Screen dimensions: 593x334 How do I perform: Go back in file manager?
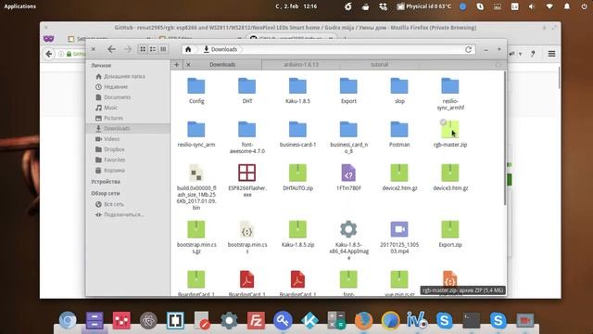coord(111,49)
